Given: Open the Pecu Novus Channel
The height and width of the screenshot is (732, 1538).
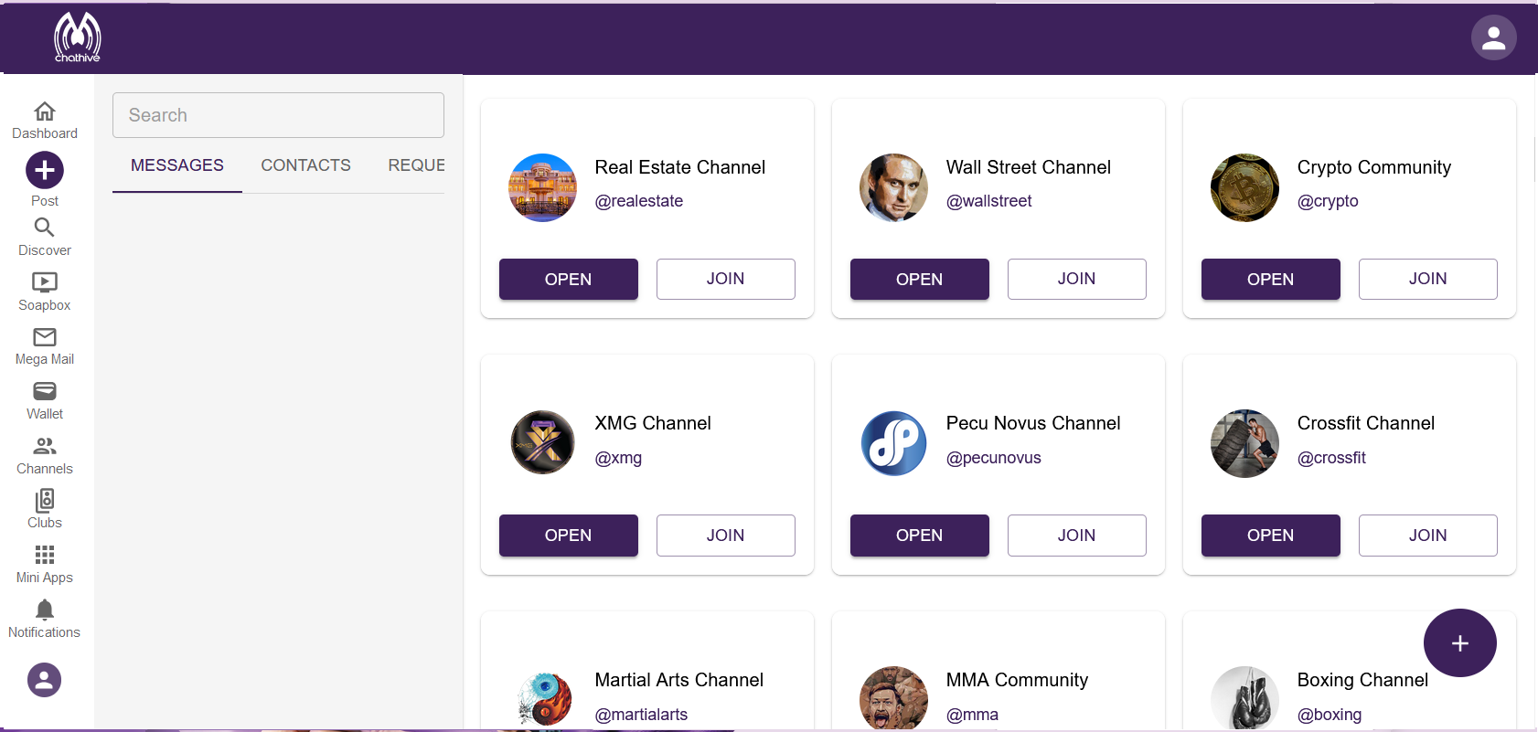Looking at the screenshot, I should click(x=919, y=536).
